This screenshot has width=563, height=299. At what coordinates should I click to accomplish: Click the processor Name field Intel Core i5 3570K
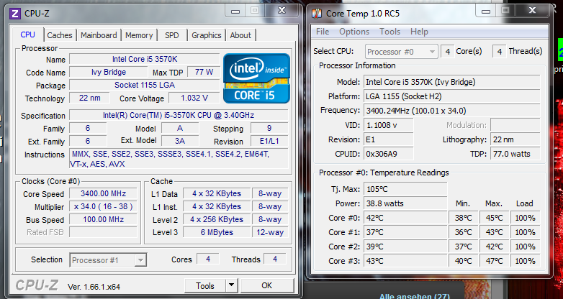pos(145,59)
